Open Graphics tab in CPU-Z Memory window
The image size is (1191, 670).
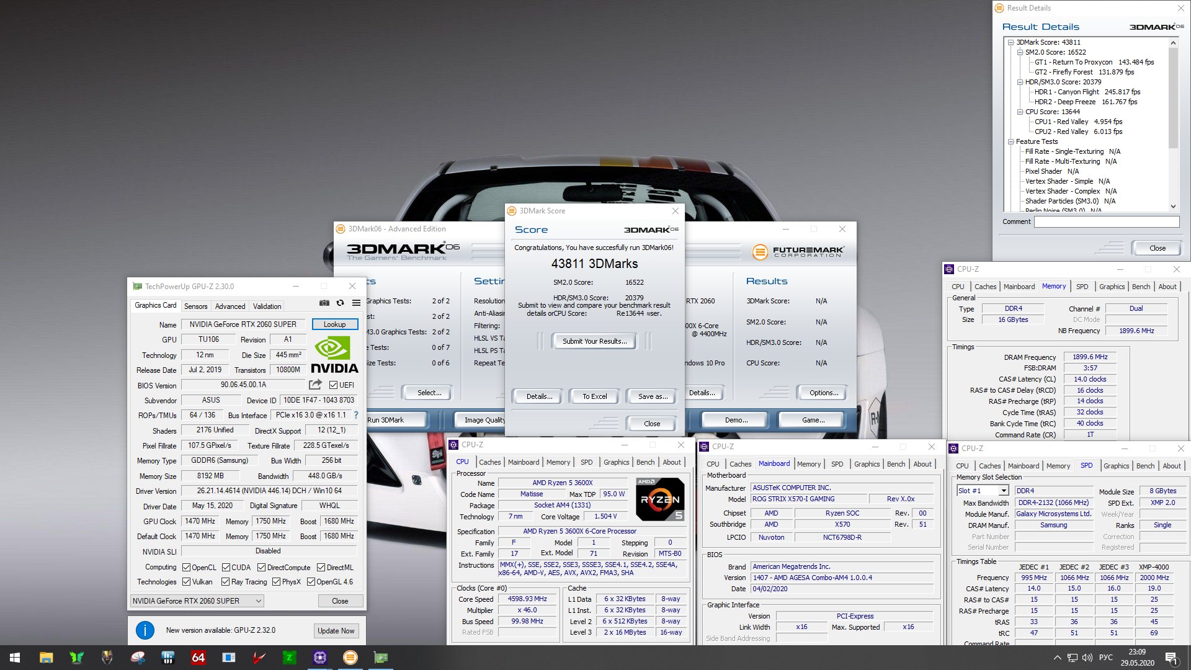pos(1112,287)
